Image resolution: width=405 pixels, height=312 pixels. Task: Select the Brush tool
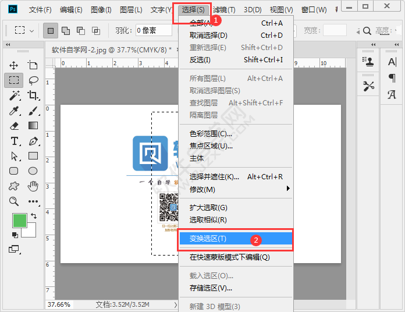33,111
